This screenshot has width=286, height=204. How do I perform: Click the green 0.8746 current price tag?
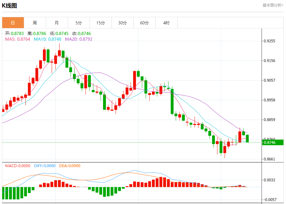pos(273,142)
